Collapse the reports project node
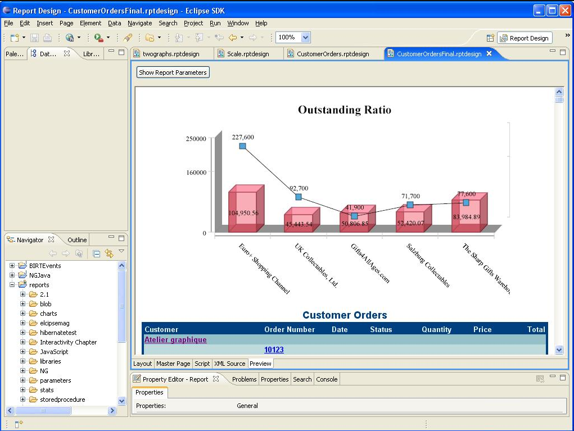The width and height of the screenshot is (574, 431). pos(12,285)
